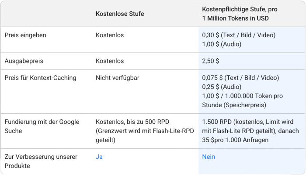Viewport: 306px width, 175px height.
Task: Select the 'Kostenpflichtige Stufe' column header
Action: click(x=240, y=14)
